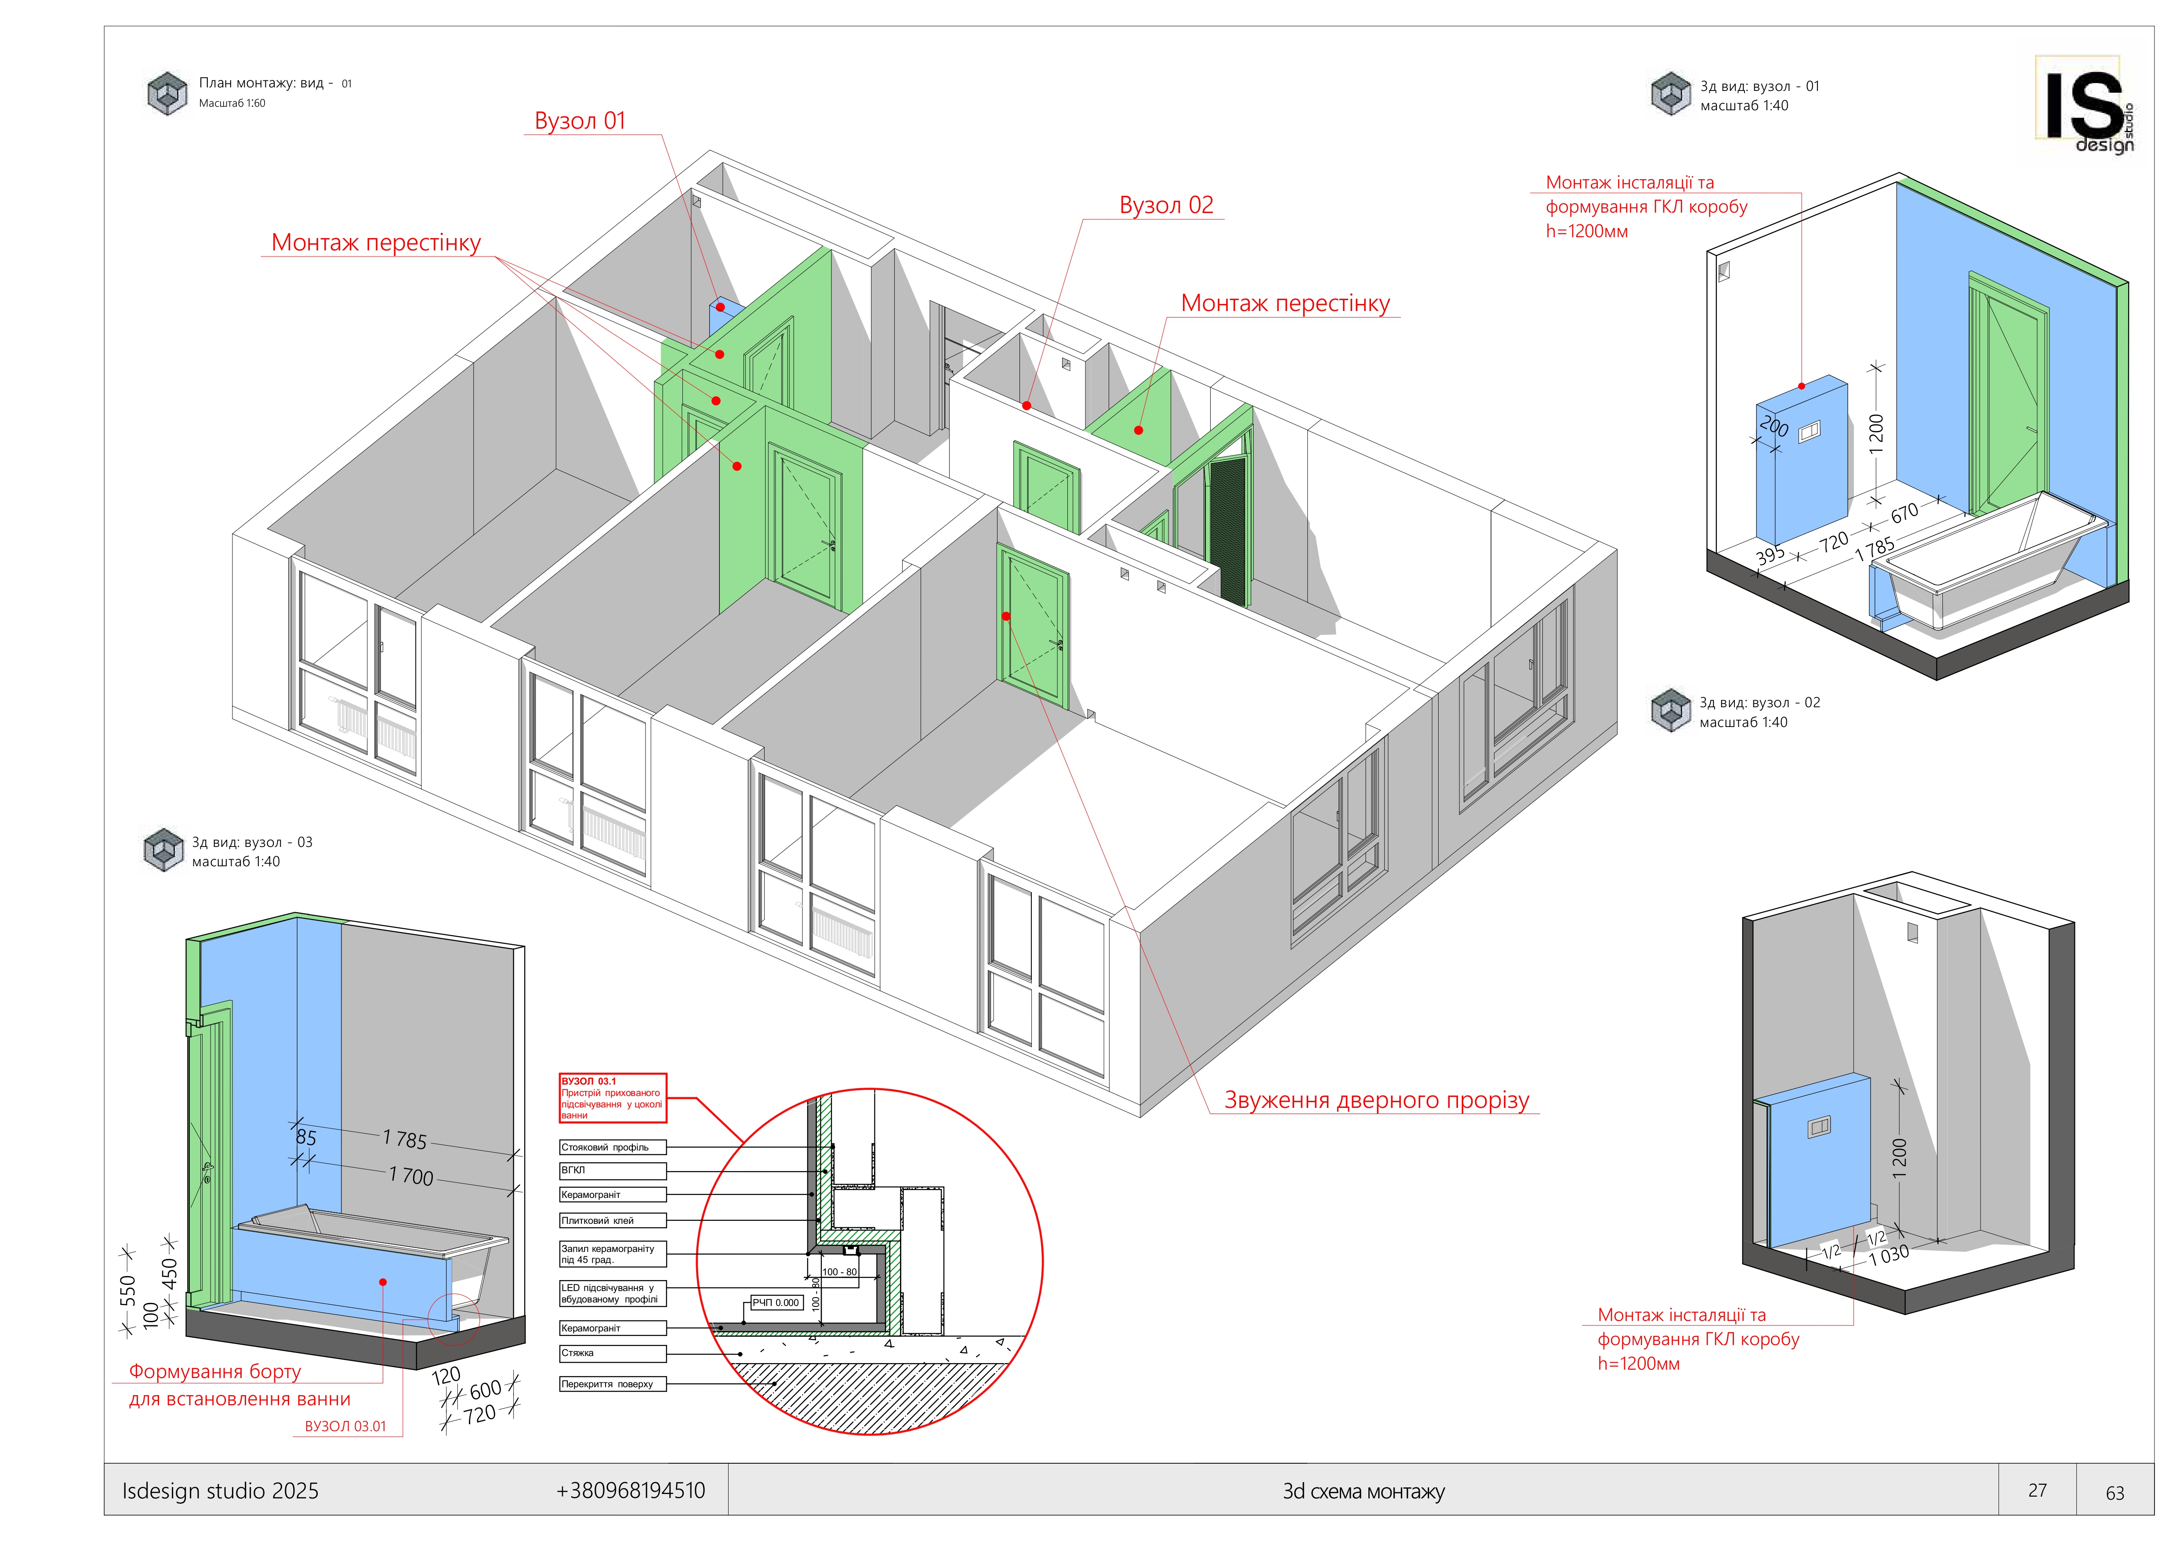Click the phone number +380968194510 in title block

[631, 1490]
